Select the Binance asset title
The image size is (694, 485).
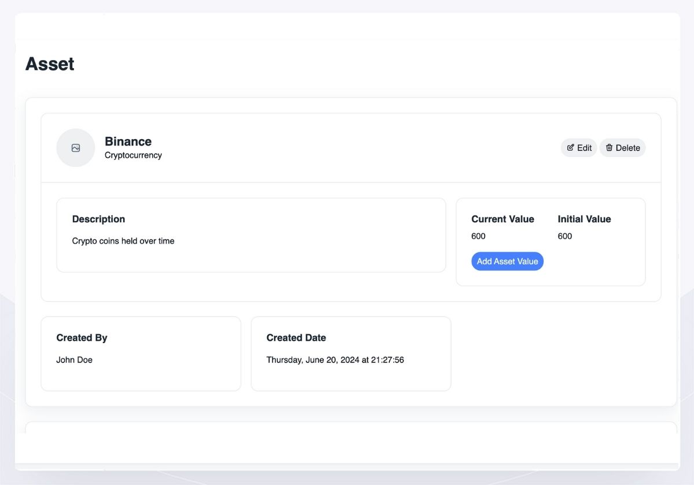[128, 141]
